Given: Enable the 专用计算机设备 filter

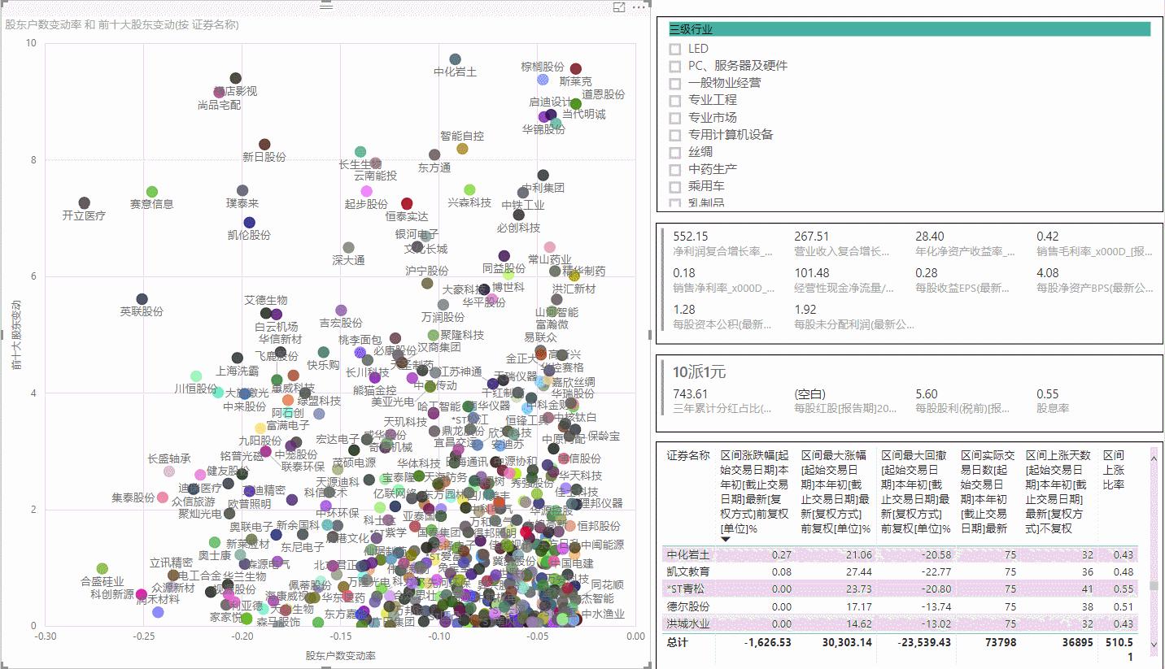Looking at the screenshot, I should coord(675,135).
